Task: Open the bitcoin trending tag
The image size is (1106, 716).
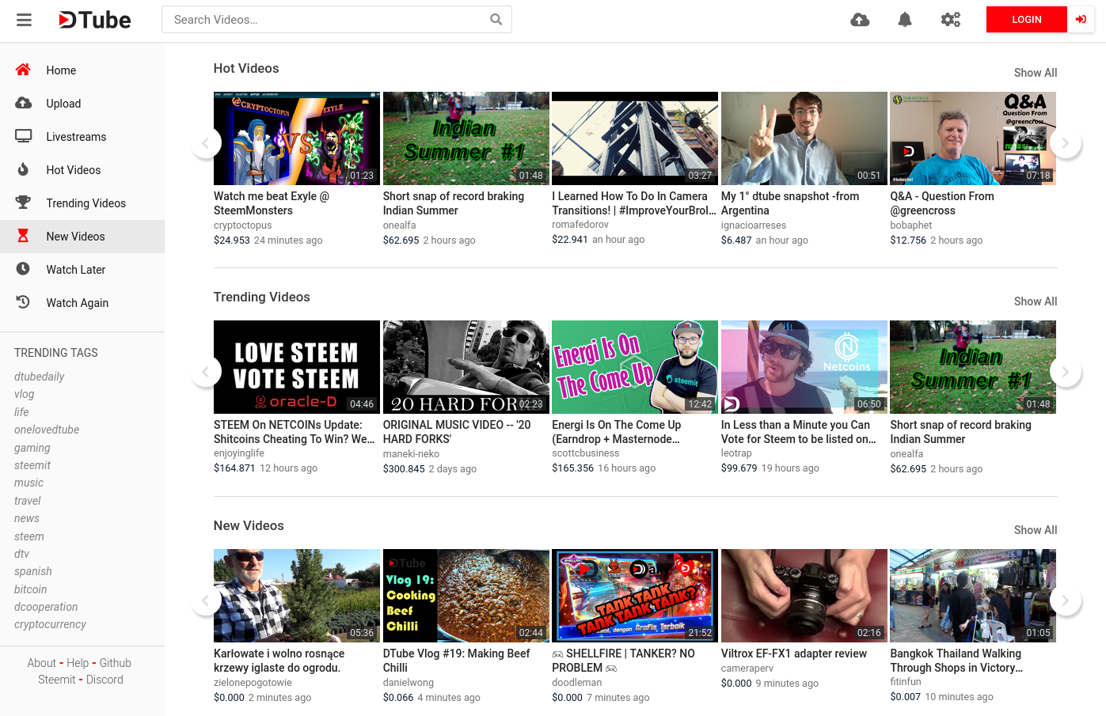Action: (31, 589)
